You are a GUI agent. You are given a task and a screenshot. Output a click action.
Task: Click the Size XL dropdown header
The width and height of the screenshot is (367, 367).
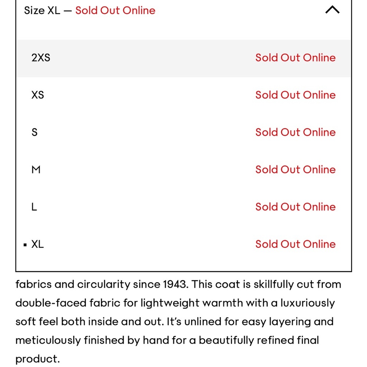coord(183,10)
